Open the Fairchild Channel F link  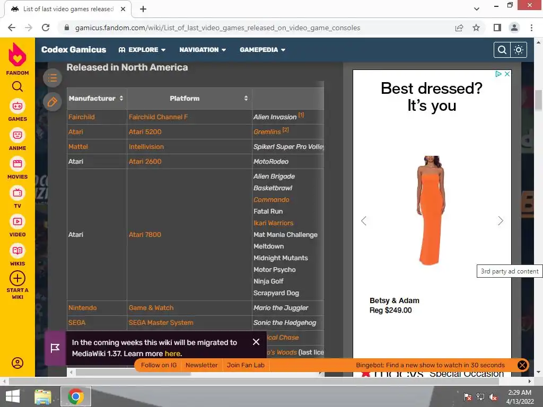158,117
